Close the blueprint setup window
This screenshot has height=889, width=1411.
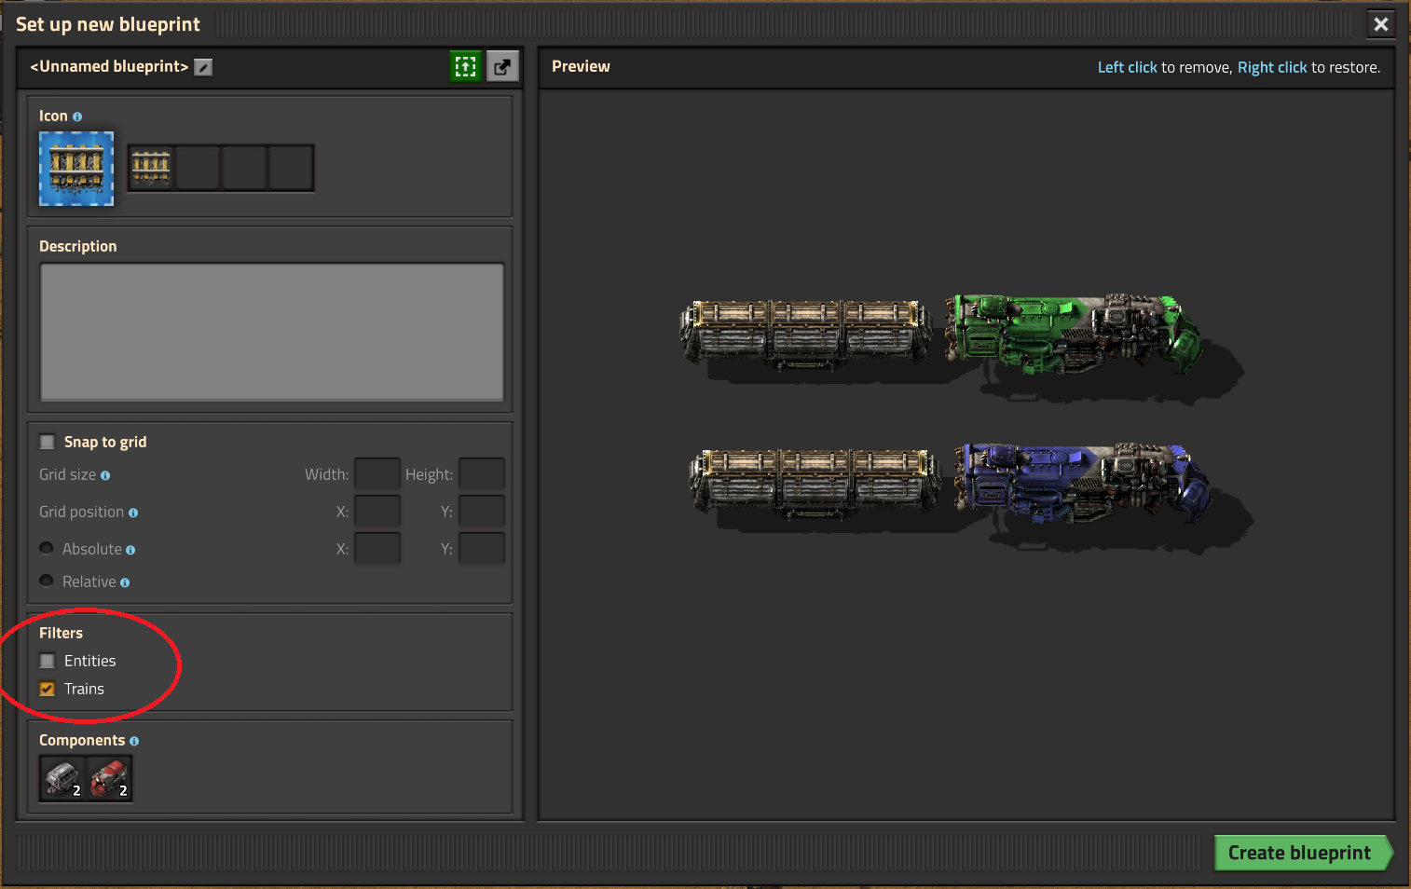[1381, 24]
